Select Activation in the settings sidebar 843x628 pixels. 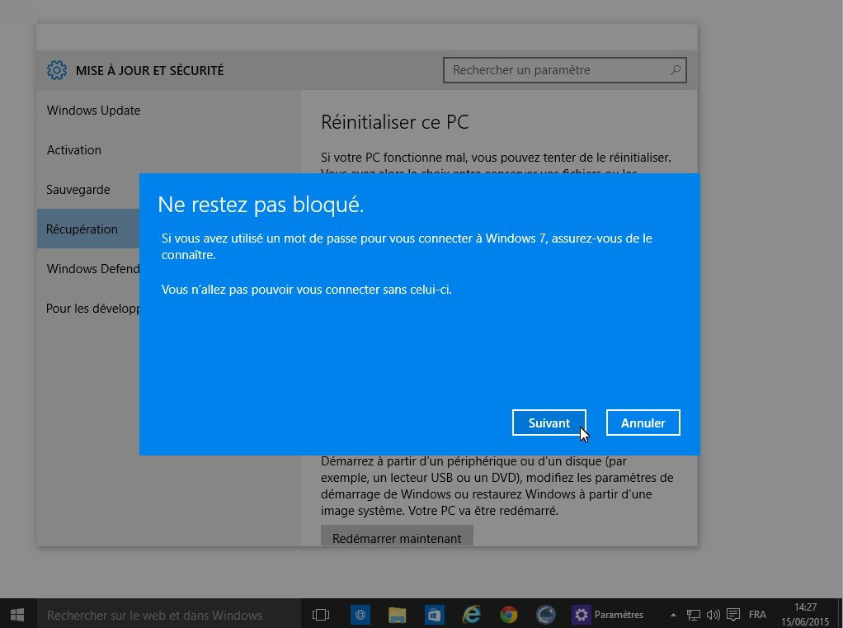click(x=74, y=150)
